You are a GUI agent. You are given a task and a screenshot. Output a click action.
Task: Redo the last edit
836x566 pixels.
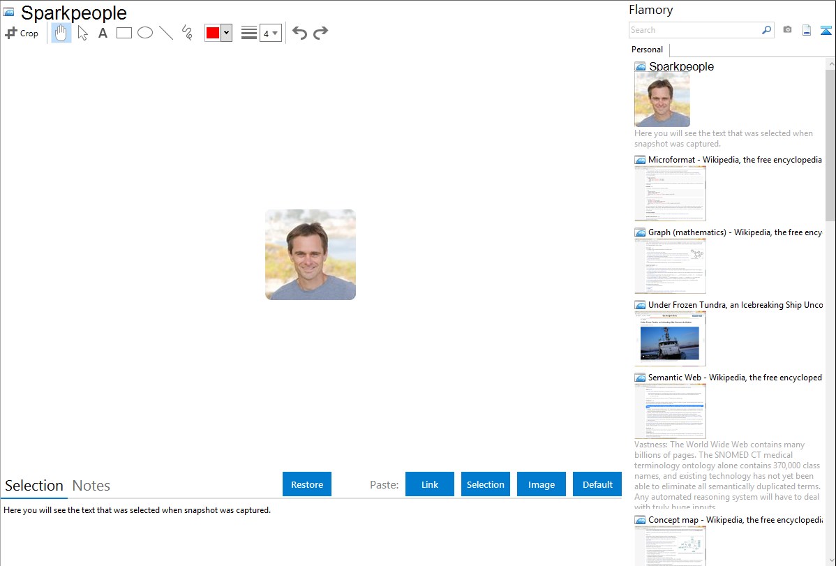[320, 33]
